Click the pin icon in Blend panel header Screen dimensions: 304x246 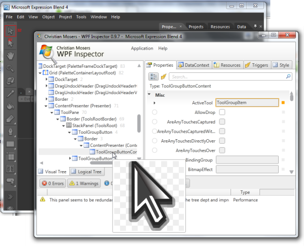(x=255, y=26)
